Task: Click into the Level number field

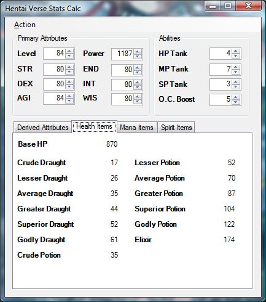Action: (54, 54)
